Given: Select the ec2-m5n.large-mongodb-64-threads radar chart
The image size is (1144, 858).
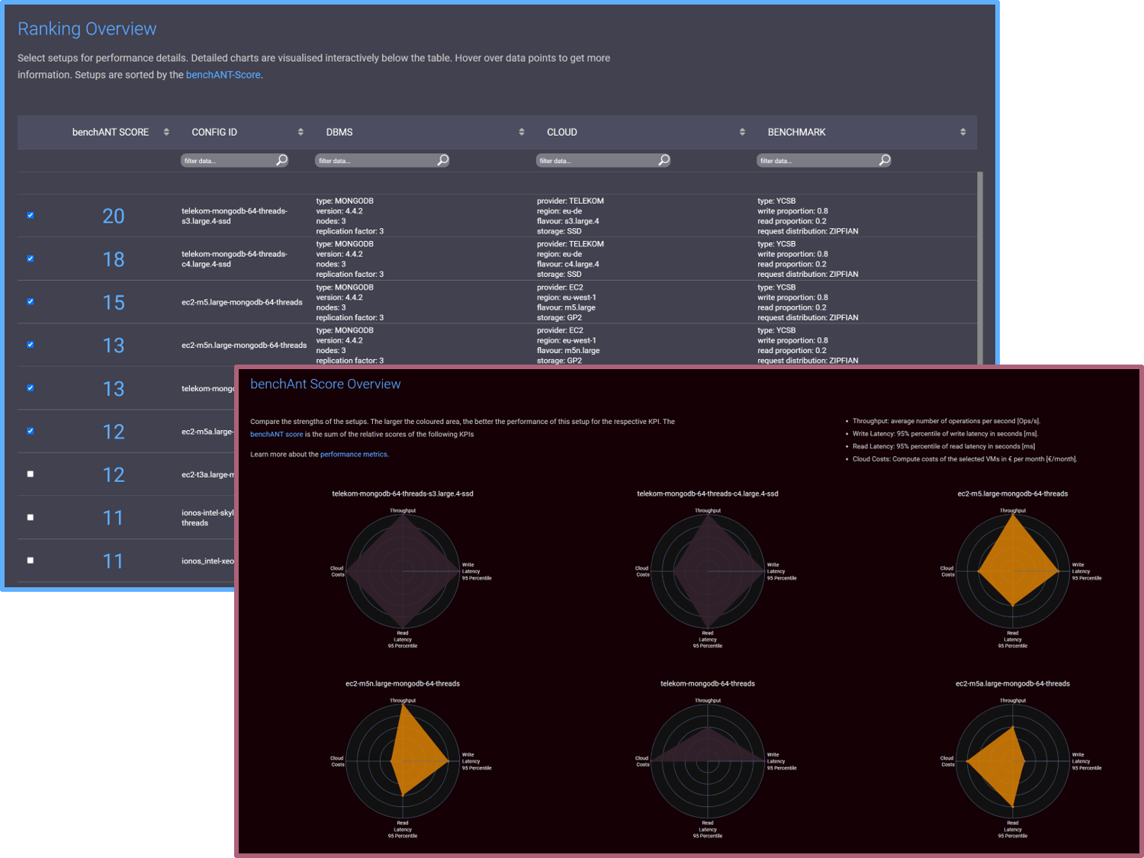Looking at the screenshot, I should pyautogui.click(x=403, y=760).
